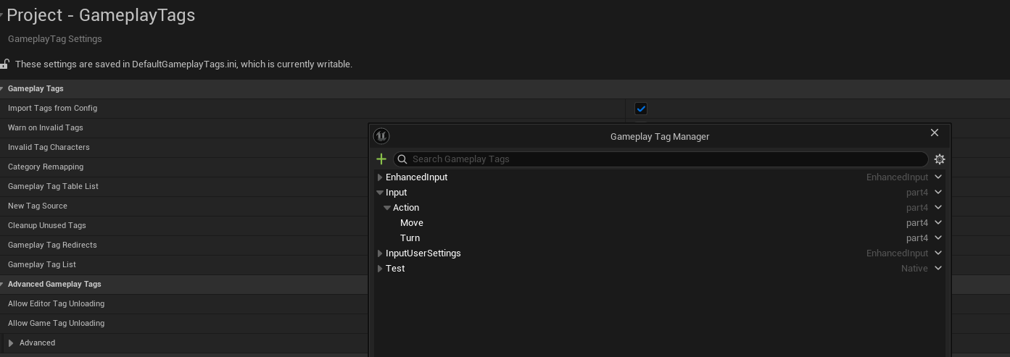Open the options dropdown for the Test row

(938, 268)
